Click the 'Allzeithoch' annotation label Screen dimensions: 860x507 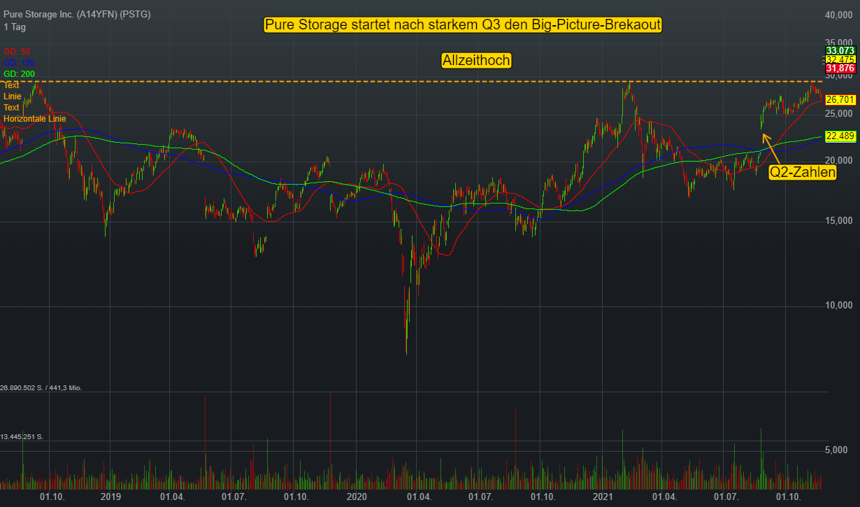476,61
